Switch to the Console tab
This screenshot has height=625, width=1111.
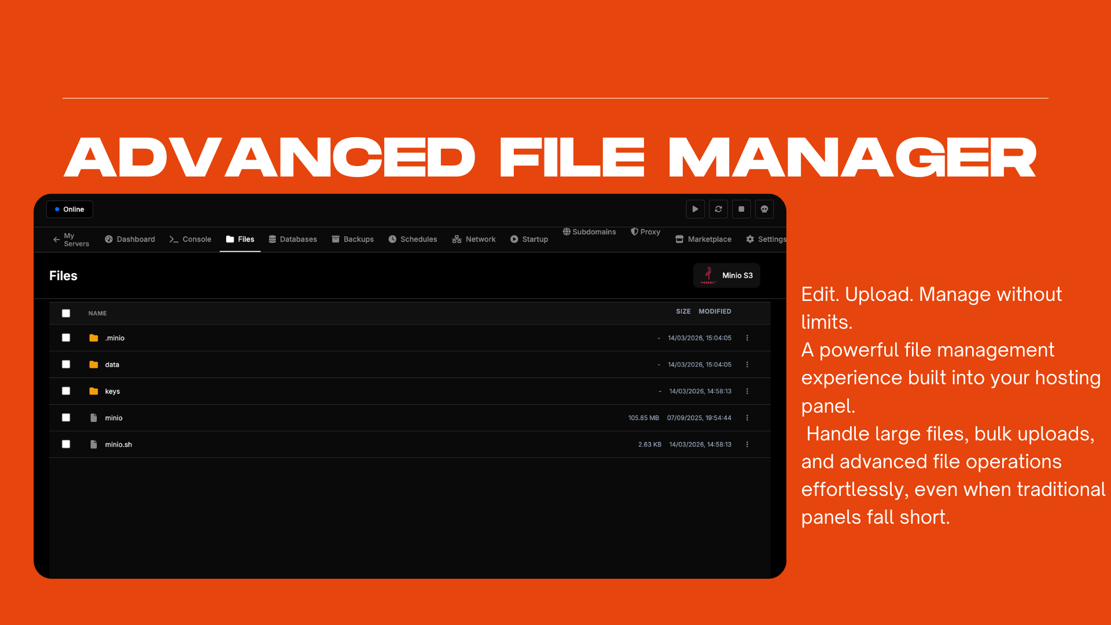tap(190, 240)
